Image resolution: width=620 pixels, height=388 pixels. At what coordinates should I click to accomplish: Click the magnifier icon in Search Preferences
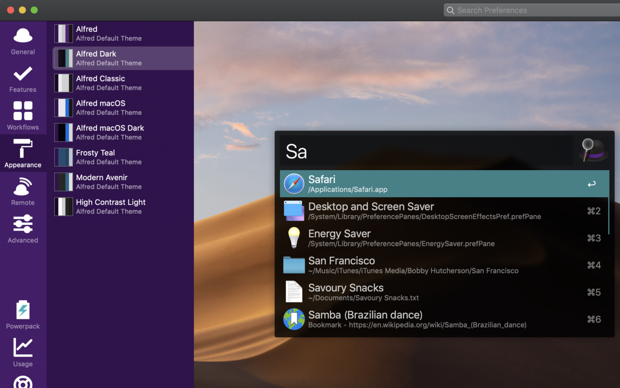(451, 10)
